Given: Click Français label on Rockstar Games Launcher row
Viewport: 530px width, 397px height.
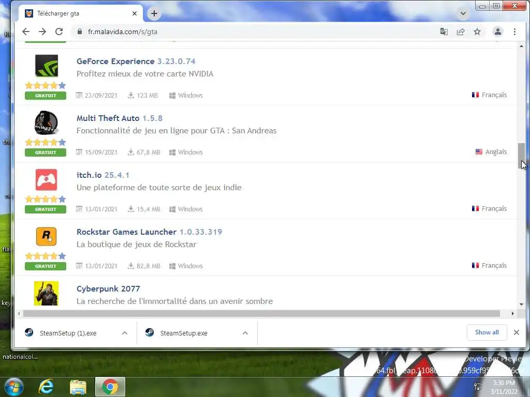Looking at the screenshot, I should point(494,266).
